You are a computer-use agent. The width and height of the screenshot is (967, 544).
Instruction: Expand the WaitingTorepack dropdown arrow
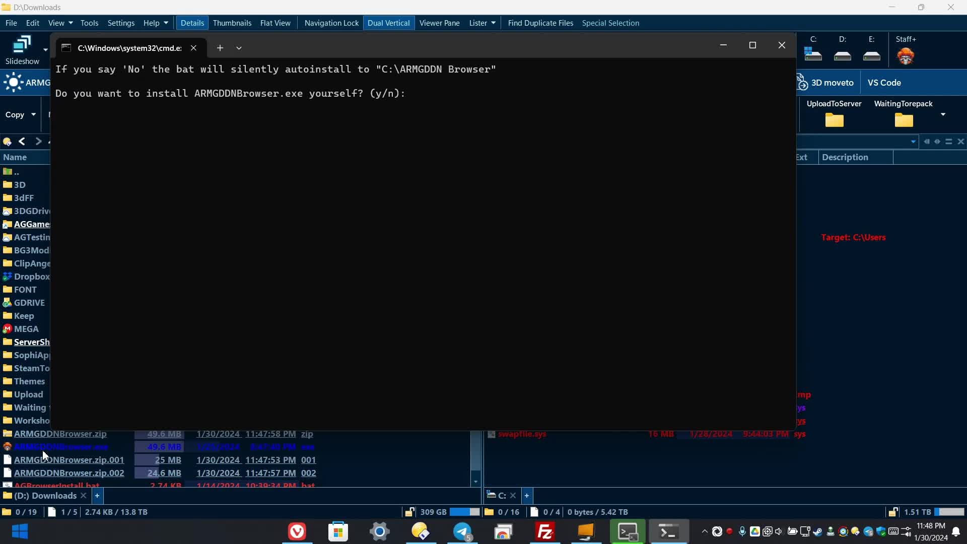click(944, 114)
